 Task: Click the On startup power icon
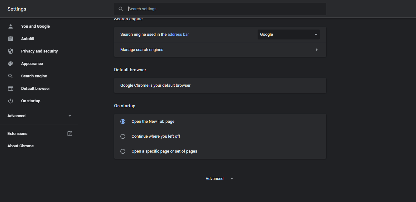click(x=11, y=101)
